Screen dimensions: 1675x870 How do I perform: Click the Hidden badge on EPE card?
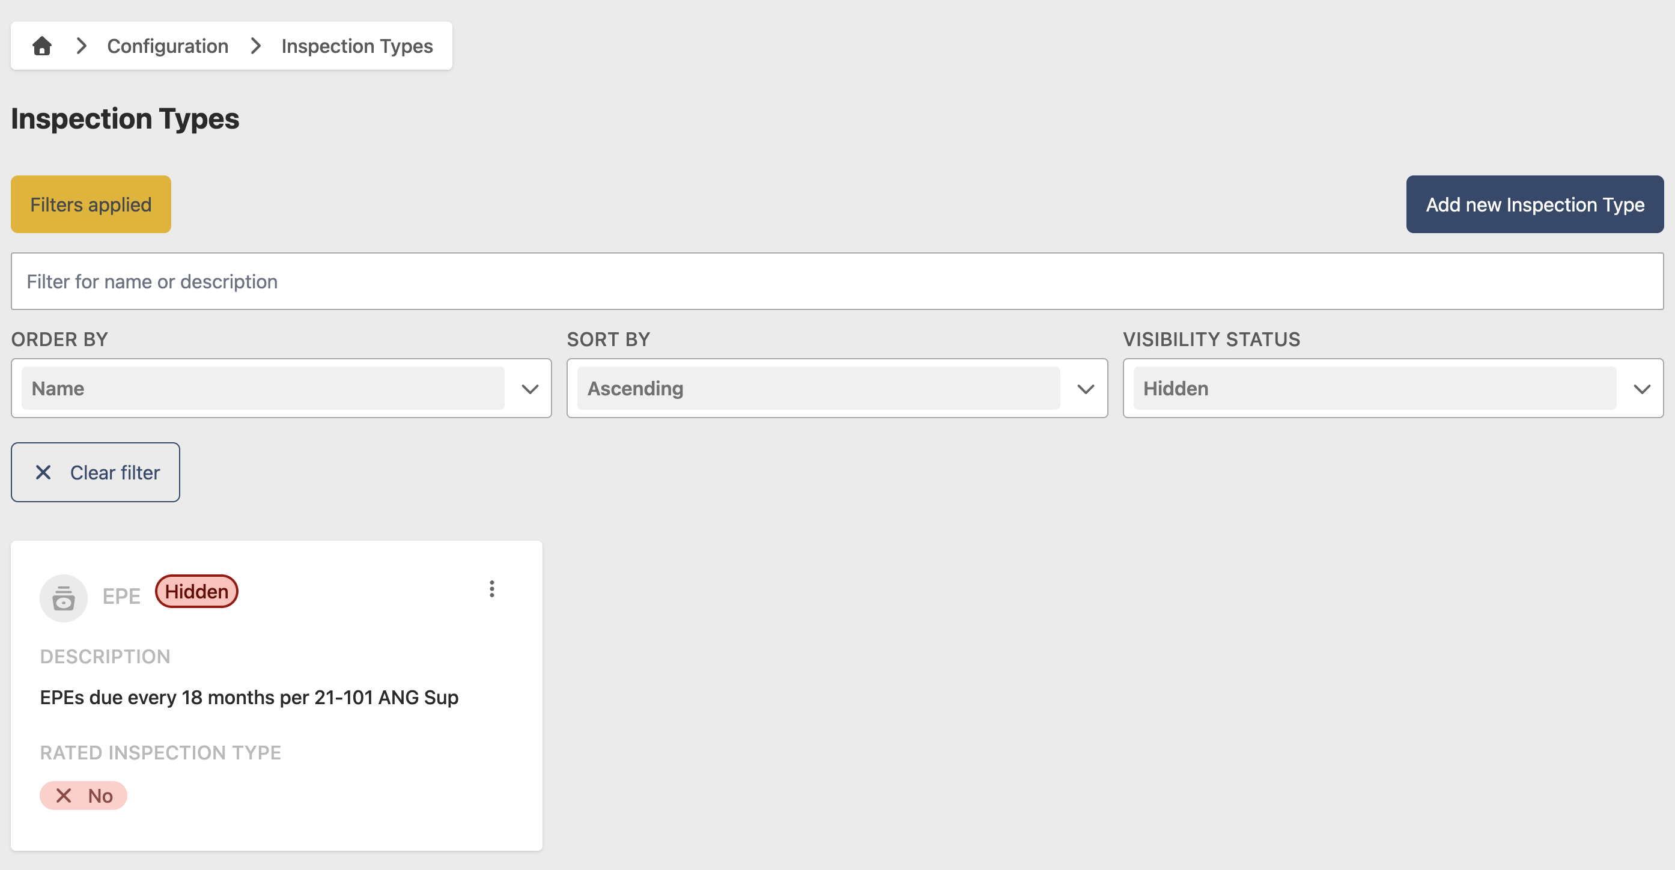196,591
